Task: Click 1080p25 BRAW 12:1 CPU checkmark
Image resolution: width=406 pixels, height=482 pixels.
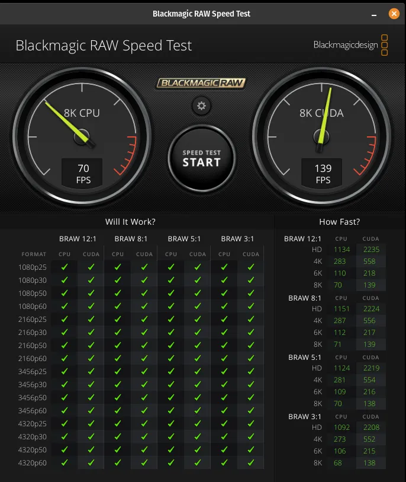Action: point(65,267)
